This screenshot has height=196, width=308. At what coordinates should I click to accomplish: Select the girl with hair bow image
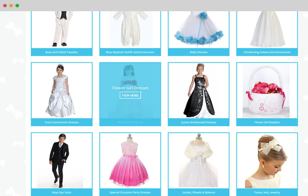267,161
